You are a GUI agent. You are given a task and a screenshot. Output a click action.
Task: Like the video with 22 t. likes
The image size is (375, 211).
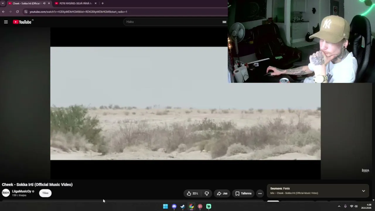tap(193, 193)
